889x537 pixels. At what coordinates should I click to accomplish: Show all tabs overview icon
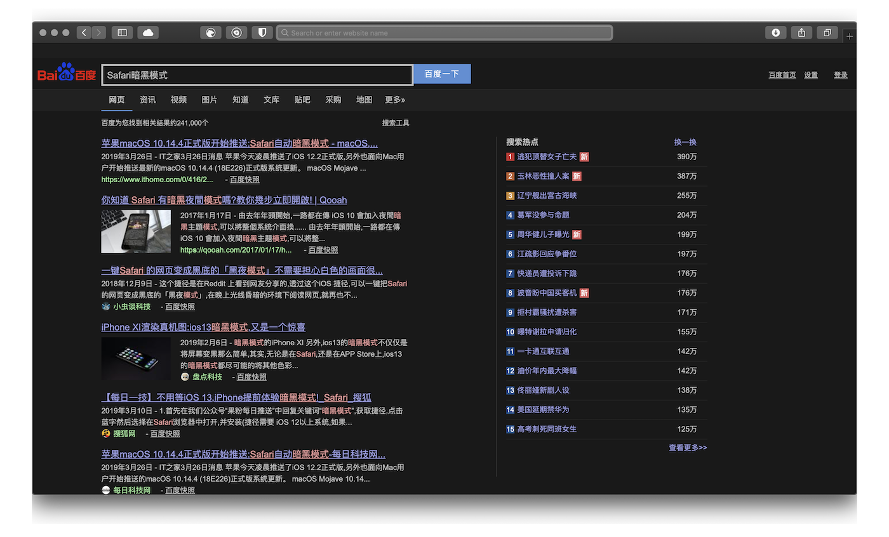[x=827, y=32]
